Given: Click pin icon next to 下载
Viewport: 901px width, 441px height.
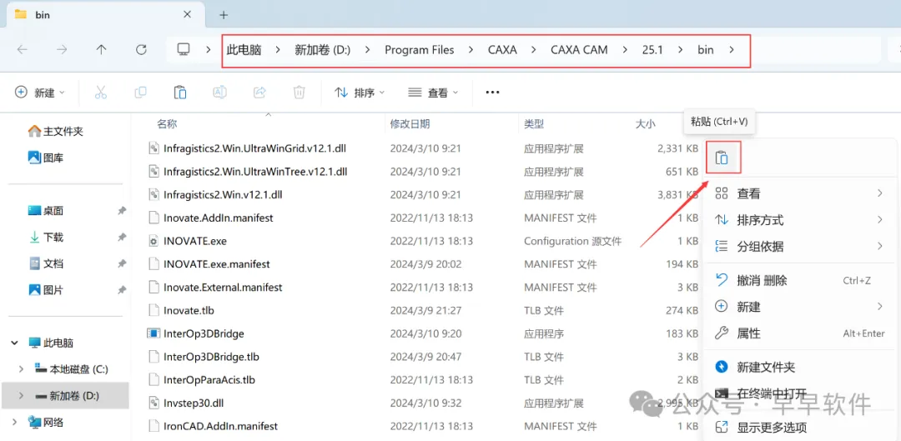Looking at the screenshot, I should pyautogui.click(x=121, y=237).
